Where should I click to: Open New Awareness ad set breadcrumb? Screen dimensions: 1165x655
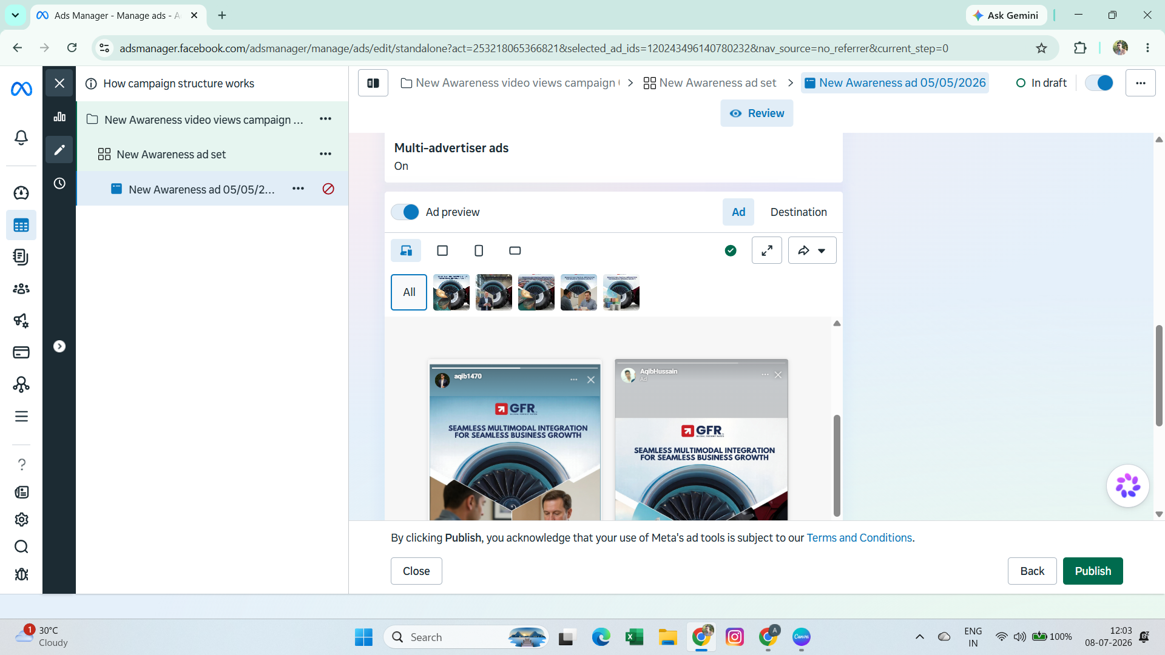[710, 83]
